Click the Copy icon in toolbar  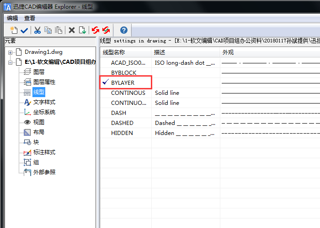click(x=48, y=30)
